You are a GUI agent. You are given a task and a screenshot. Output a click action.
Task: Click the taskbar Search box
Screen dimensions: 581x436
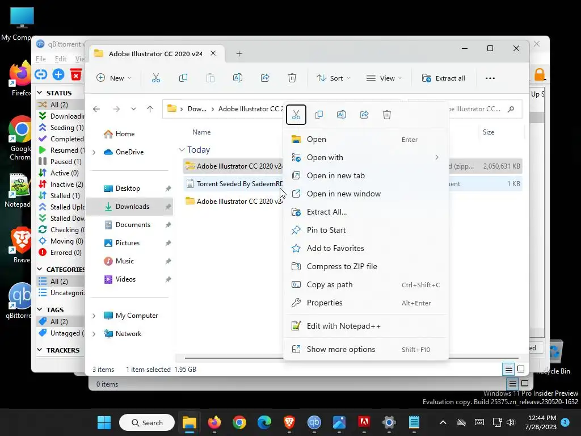point(147,422)
